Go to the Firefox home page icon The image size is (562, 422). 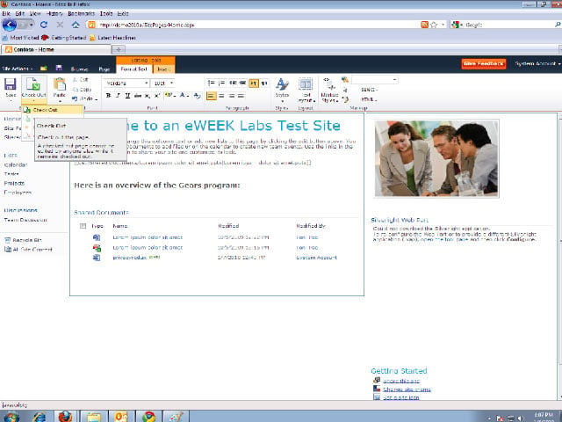pyautogui.click(x=76, y=25)
